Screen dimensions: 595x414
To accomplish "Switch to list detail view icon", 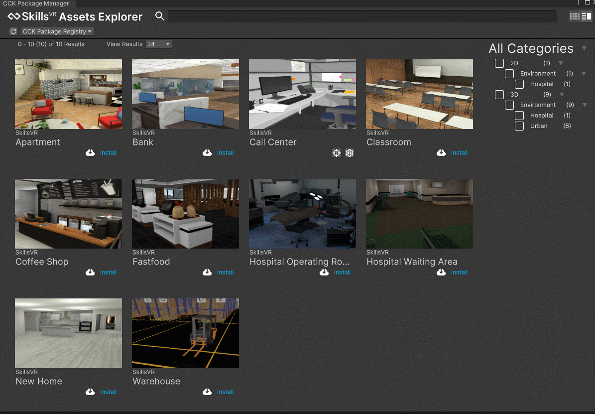I will point(586,16).
